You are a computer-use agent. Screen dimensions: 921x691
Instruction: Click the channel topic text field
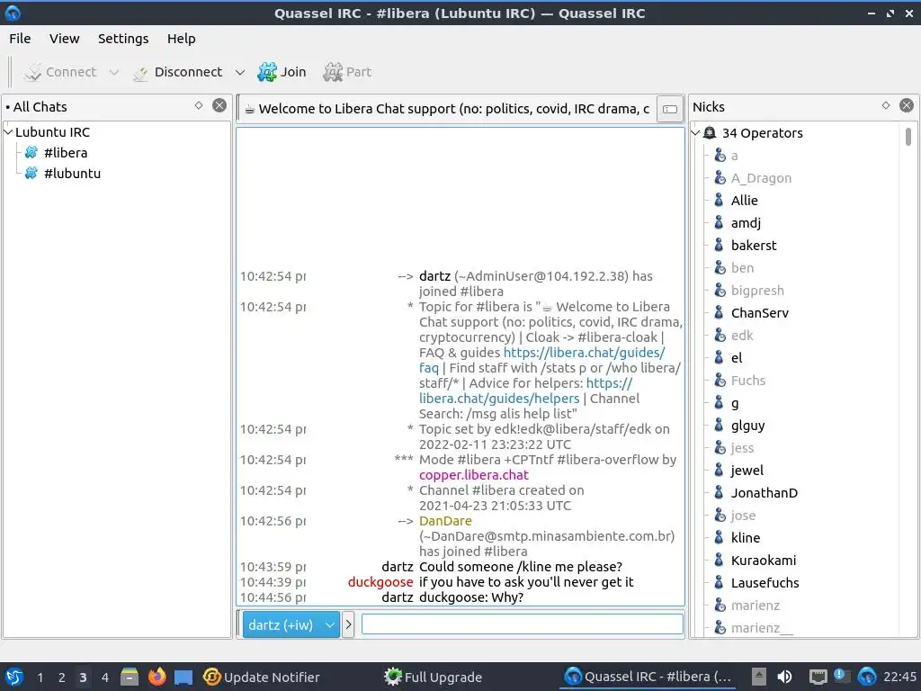(448, 109)
